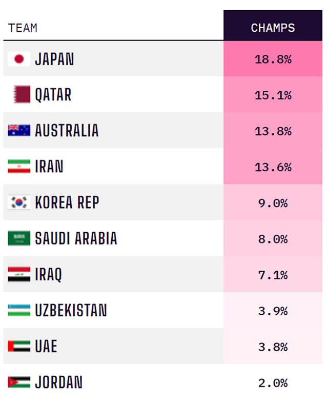The width and height of the screenshot is (328, 405).
Task: Click the Japan flag icon
Action: coord(19,59)
